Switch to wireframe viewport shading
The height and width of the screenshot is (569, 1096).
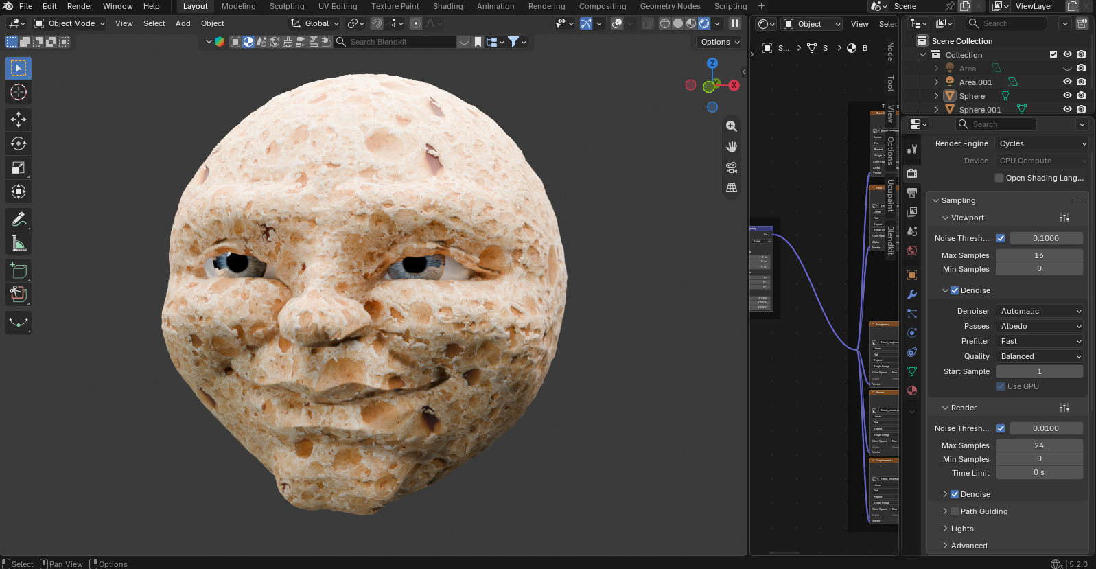pyautogui.click(x=665, y=23)
